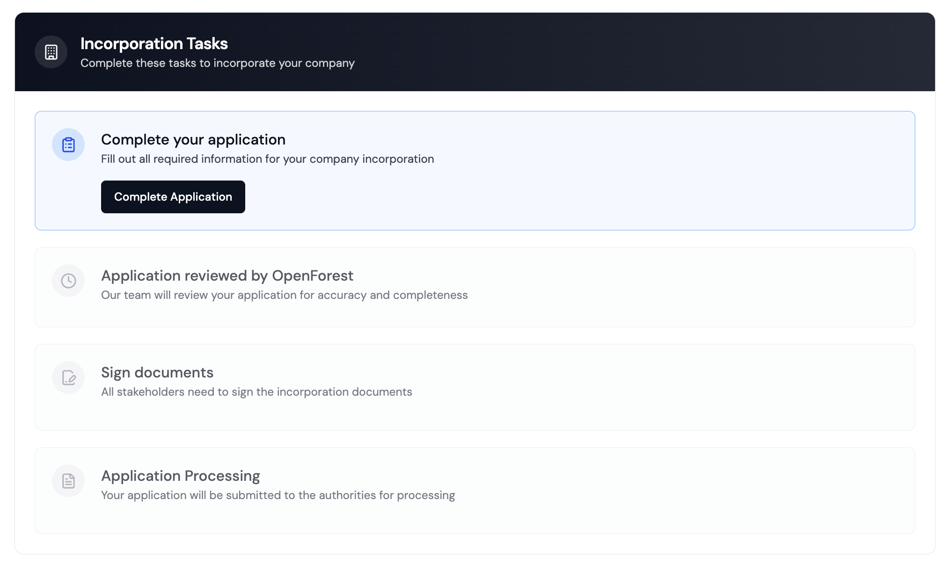The image size is (951, 565).
Task: Click 'Application reviewed by OpenForest' title
Action: tap(227, 275)
